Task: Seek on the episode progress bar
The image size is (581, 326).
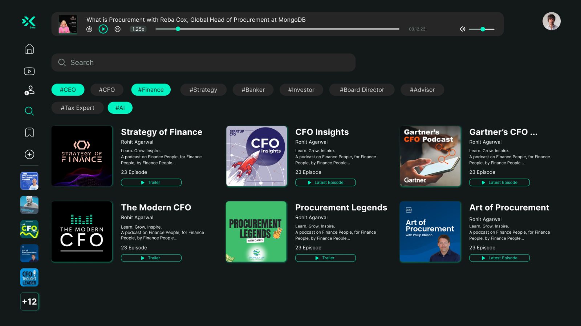Action: tap(277, 29)
